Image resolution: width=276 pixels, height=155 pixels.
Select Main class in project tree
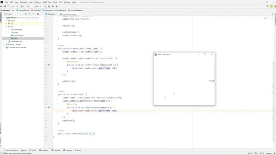(x=14, y=38)
